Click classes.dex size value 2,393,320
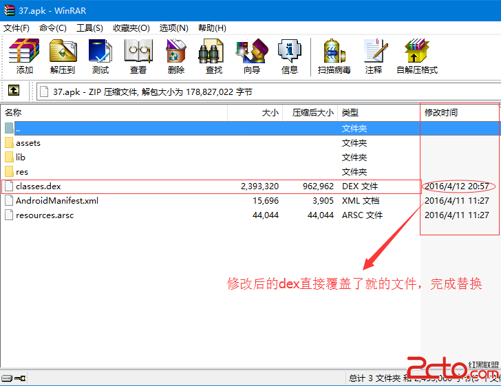The width and height of the screenshot is (501, 386). 259,186
